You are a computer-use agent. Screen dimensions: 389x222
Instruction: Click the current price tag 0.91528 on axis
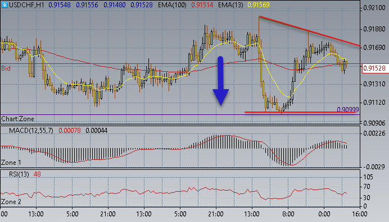point(375,68)
